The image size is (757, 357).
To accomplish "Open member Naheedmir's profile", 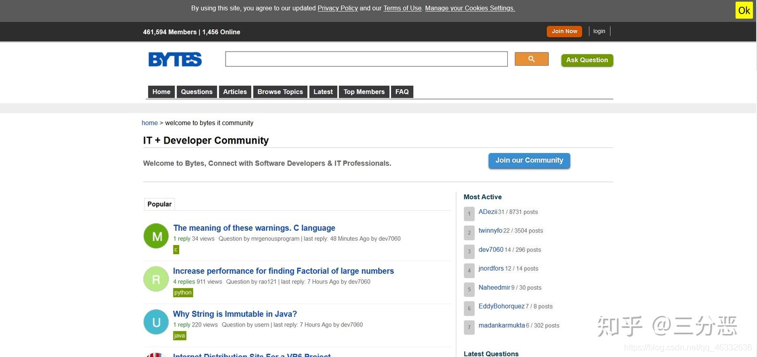I will coord(495,288).
